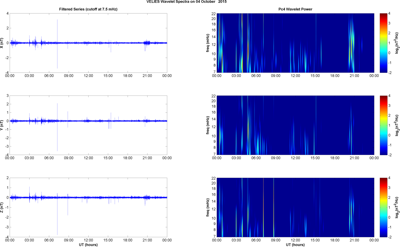Click inside the Z filtered series plot
Image resolution: width=400 pixels, height=247 pixels.
[88, 207]
